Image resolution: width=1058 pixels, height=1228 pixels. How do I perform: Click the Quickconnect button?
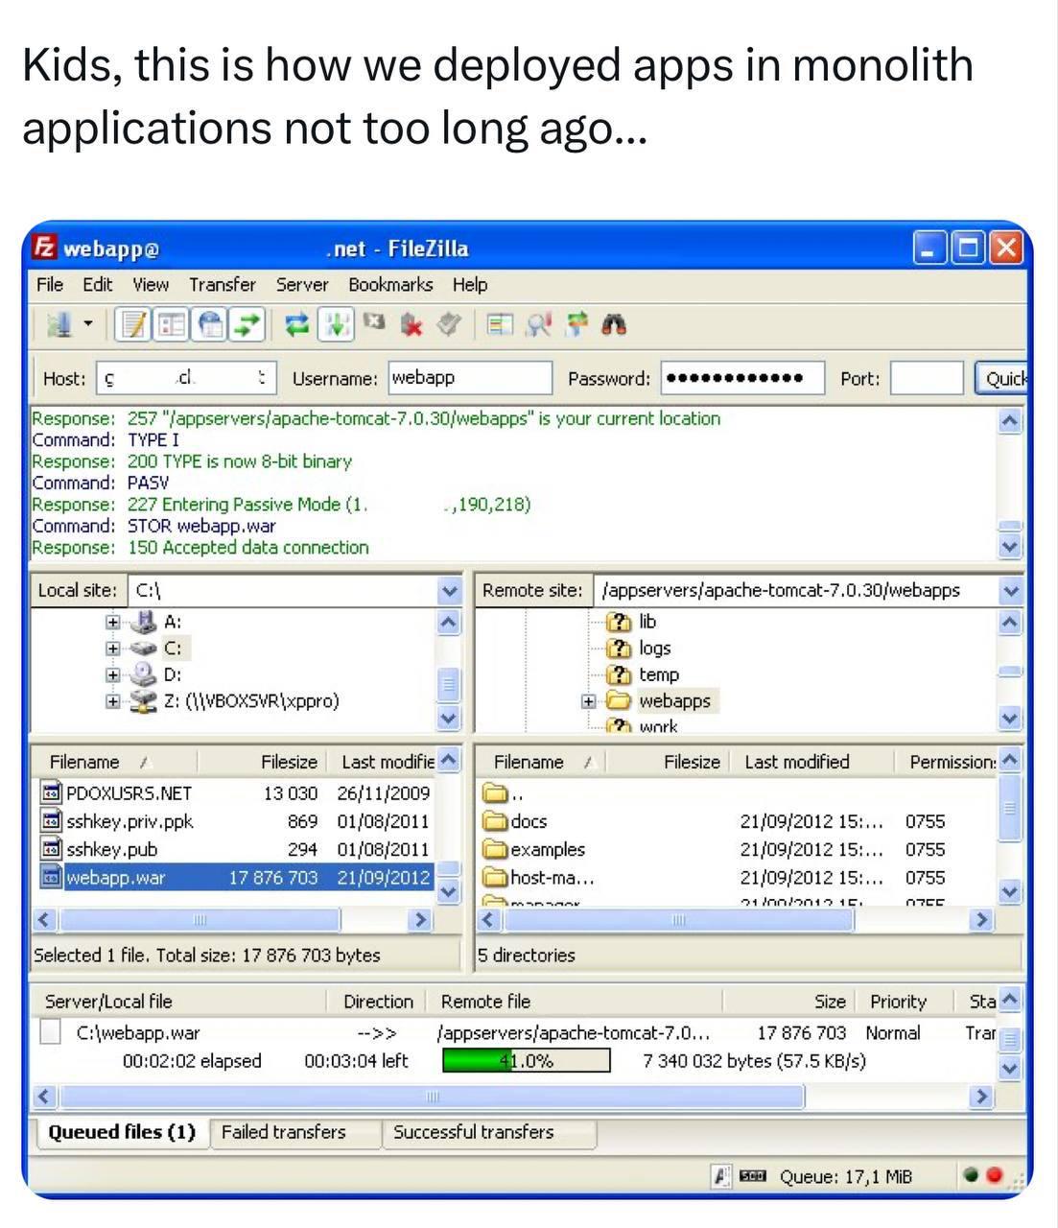[1001, 378]
